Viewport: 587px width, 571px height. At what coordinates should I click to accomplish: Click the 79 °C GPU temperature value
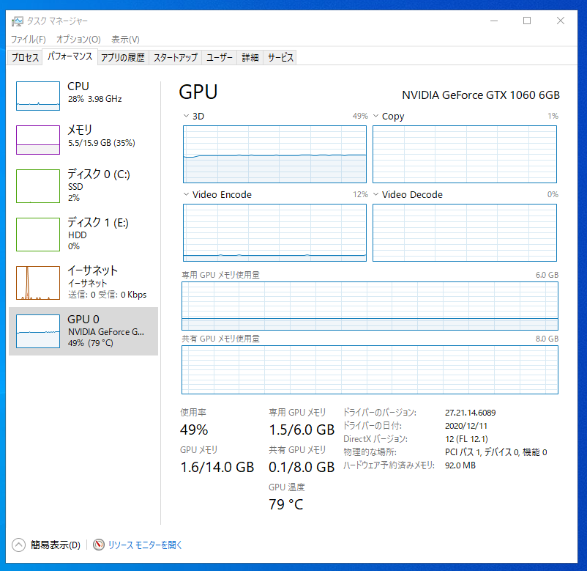(x=286, y=504)
